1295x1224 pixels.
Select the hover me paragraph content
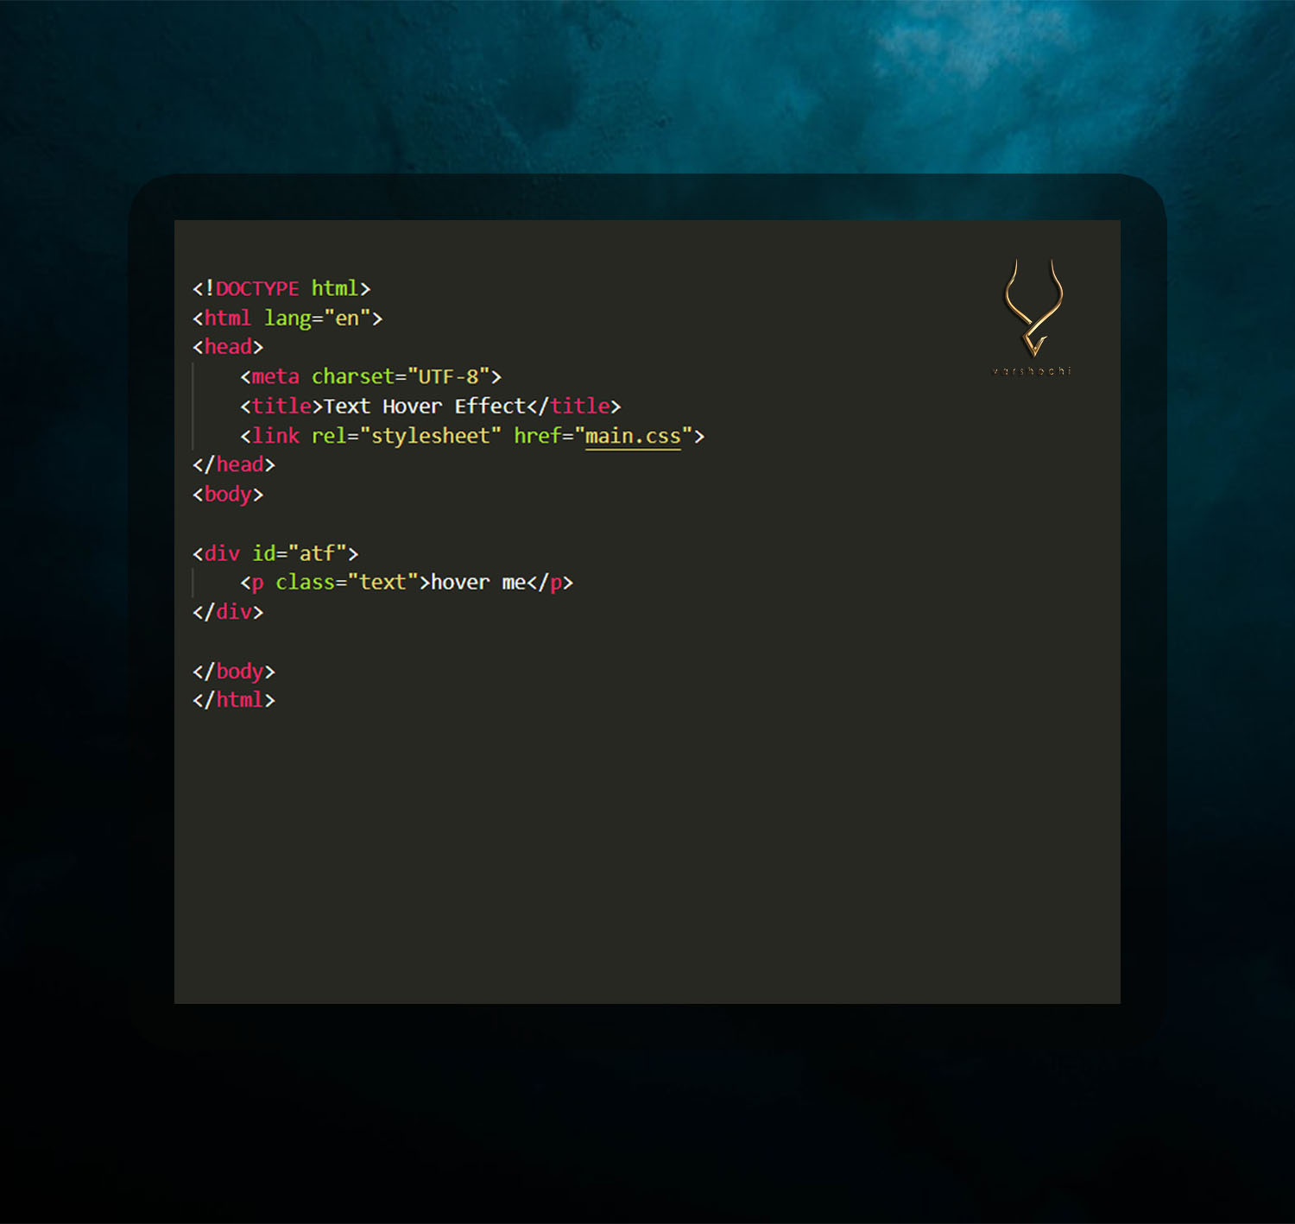pyautogui.click(x=477, y=583)
